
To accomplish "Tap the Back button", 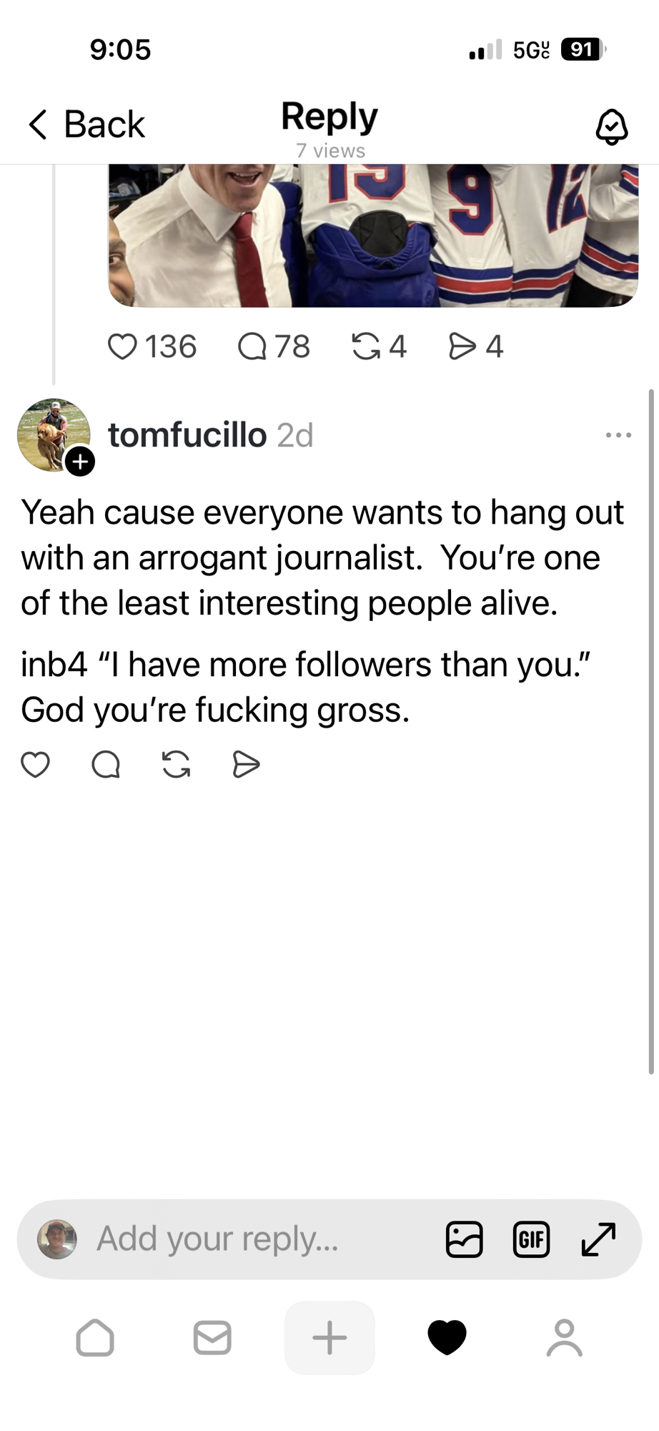I will (x=86, y=124).
